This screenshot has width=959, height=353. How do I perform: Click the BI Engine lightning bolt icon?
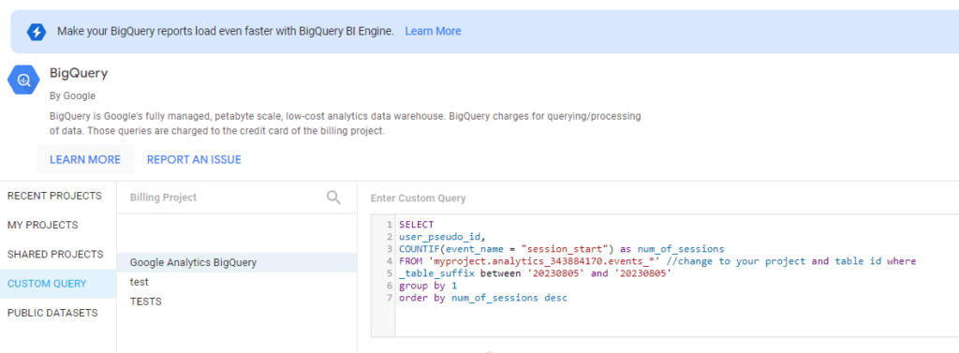coord(37,32)
